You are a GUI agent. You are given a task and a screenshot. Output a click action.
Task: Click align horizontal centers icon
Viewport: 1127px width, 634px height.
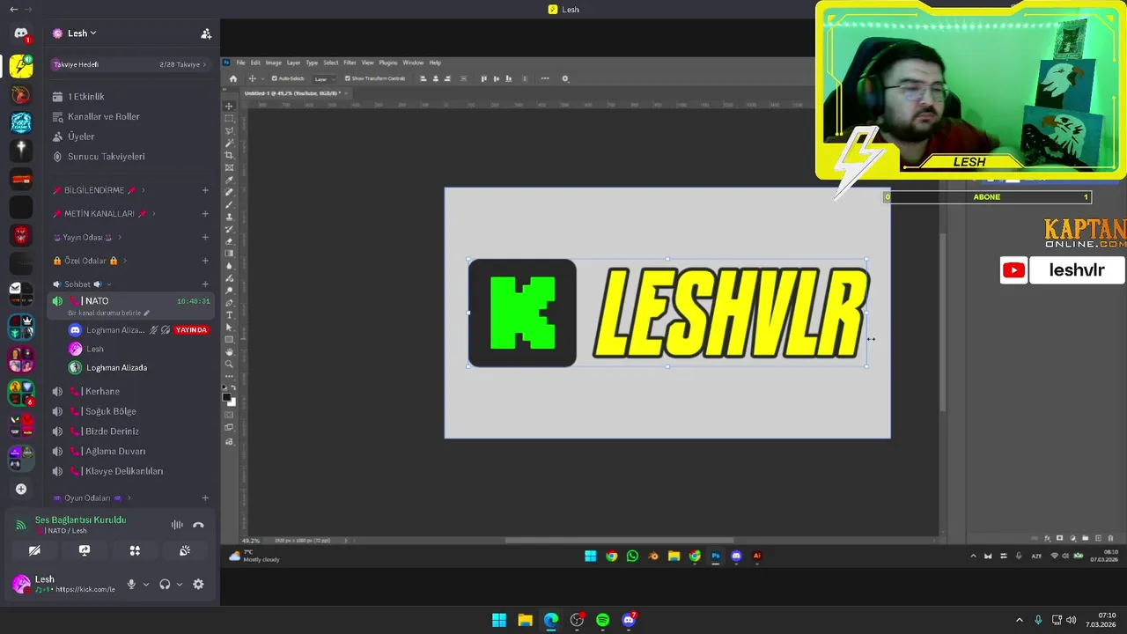pyautogui.click(x=436, y=78)
